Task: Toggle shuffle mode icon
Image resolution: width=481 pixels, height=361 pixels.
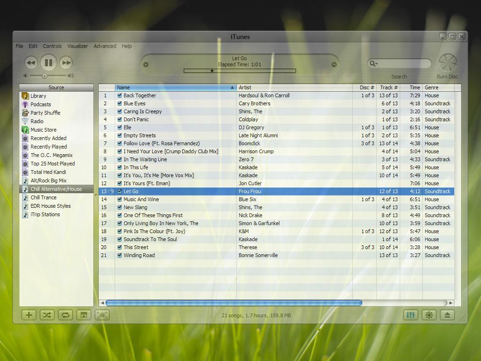Action: [x=47, y=315]
